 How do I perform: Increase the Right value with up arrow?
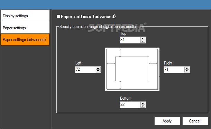tap(187, 68)
